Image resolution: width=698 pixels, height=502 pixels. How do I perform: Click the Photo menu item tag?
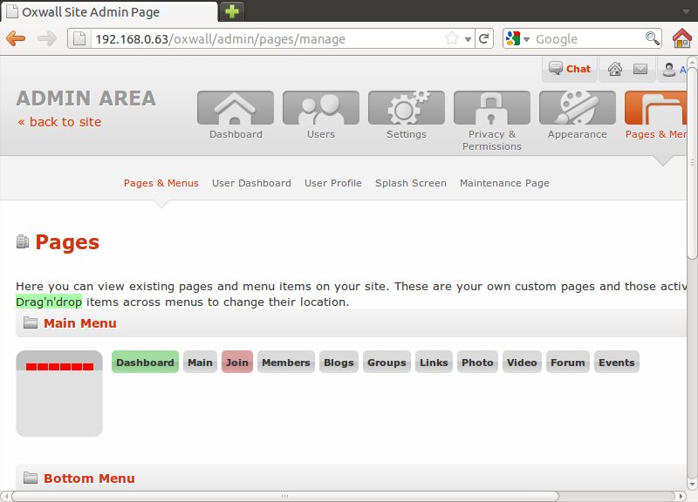click(x=477, y=362)
